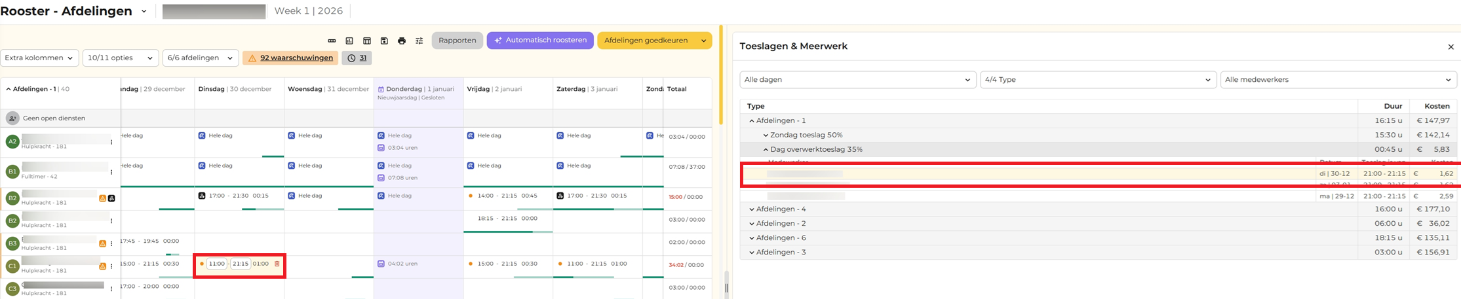Click A2's Hele dag absence icon on Dinsdag
This screenshot has height=299, width=1461.
(x=202, y=135)
